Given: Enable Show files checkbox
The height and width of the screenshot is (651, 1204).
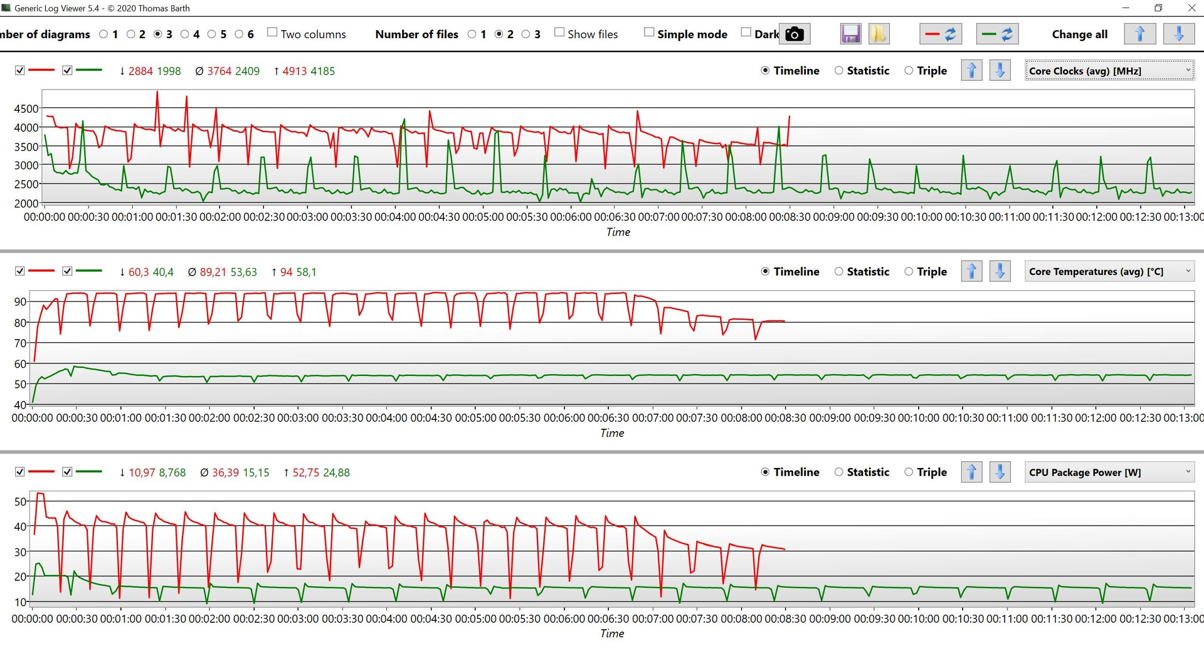Looking at the screenshot, I should 559,33.
